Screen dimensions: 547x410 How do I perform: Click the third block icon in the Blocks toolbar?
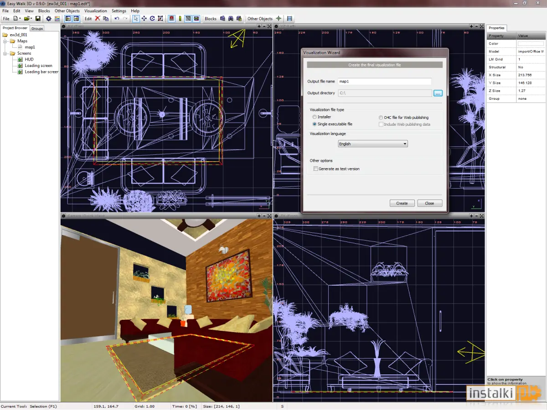point(239,19)
